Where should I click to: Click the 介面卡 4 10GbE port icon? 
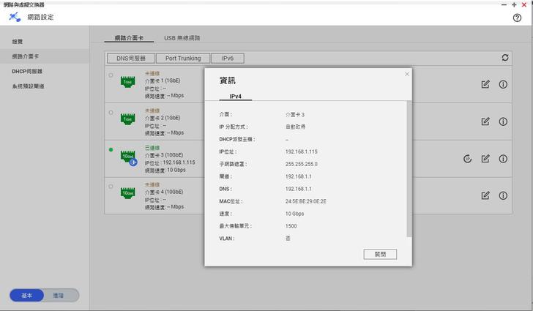coord(128,192)
